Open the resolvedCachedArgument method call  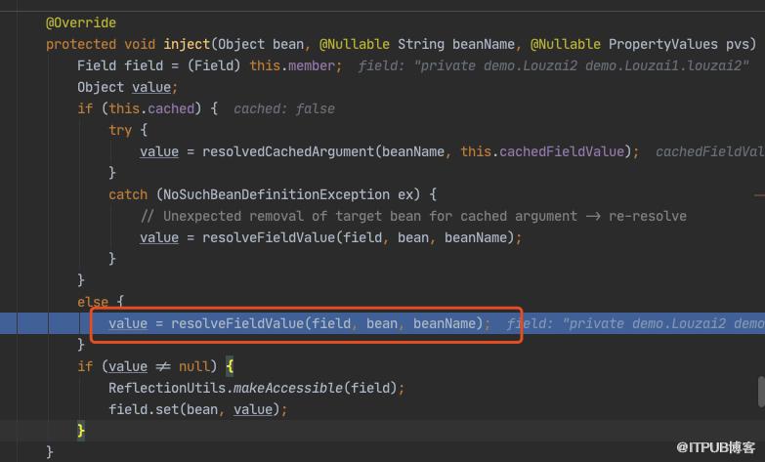288,151
